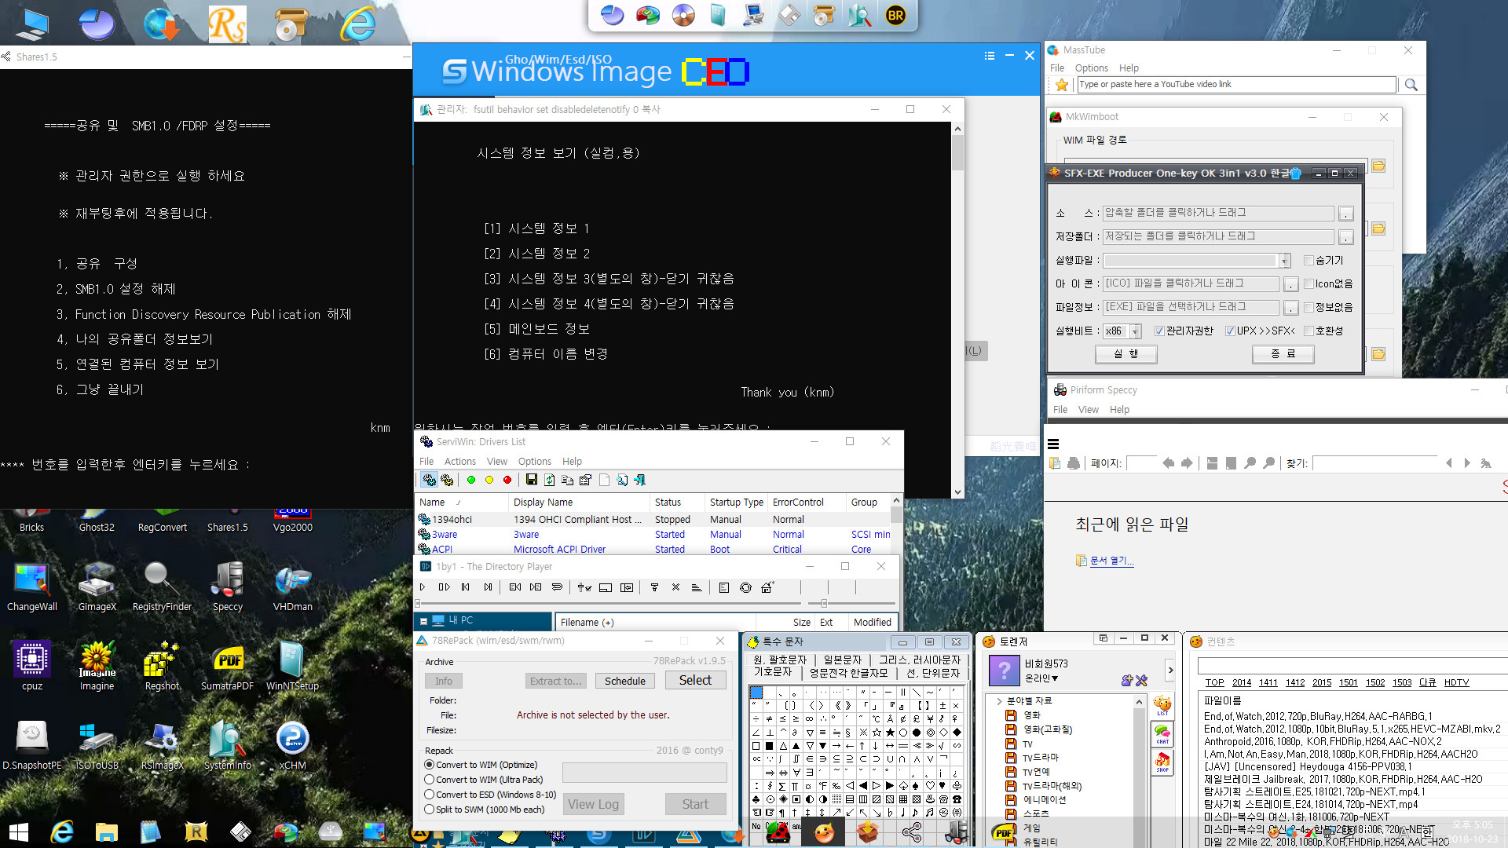Image resolution: width=1508 pixels, height=848 pixels.
Task: Click File Explorer folder taskbar icon
Action: pos(106,832)
